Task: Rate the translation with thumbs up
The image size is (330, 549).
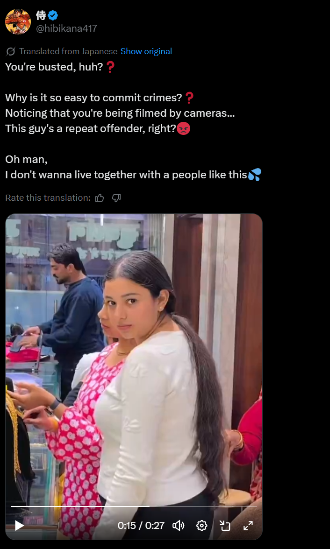Action: pos(100,198)
